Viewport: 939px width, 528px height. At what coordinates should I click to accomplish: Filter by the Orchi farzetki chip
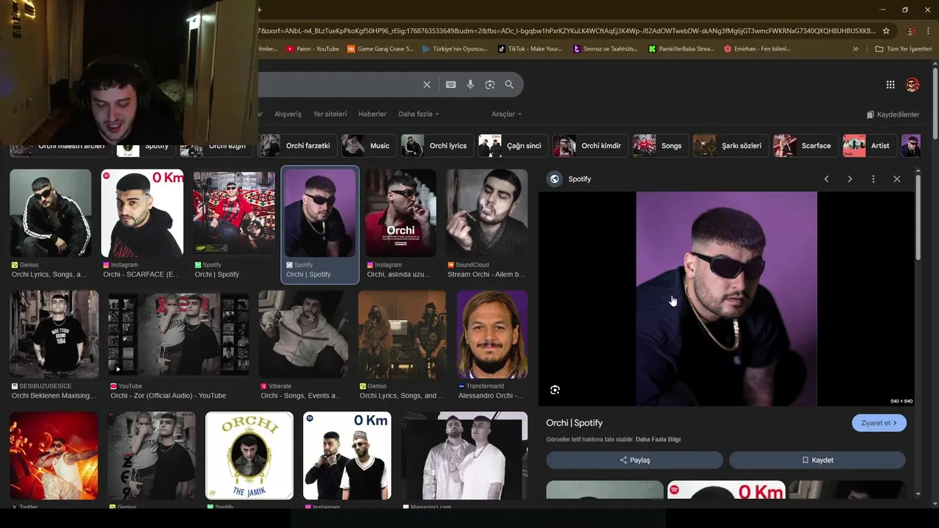click(298, 146)
